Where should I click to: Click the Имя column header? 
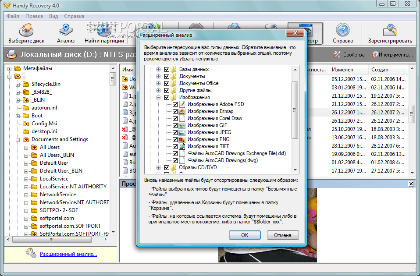click(x=128, y=70)
